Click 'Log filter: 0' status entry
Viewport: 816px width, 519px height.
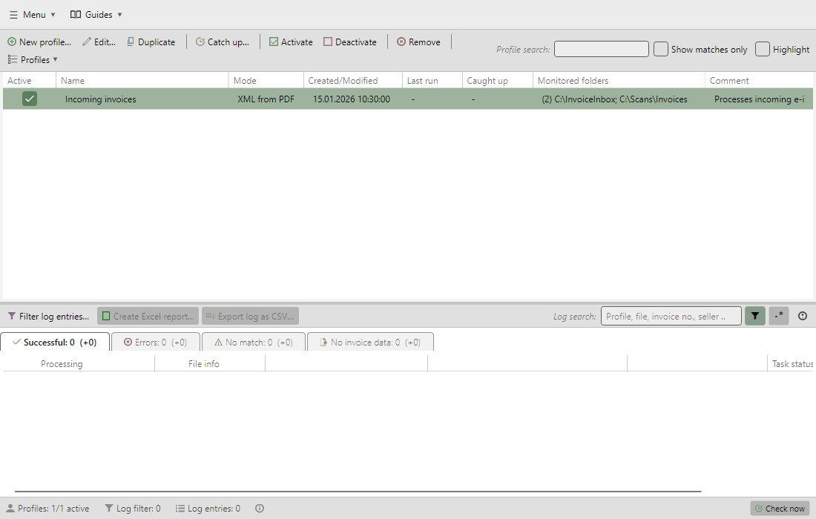click(x=133, y=509)
